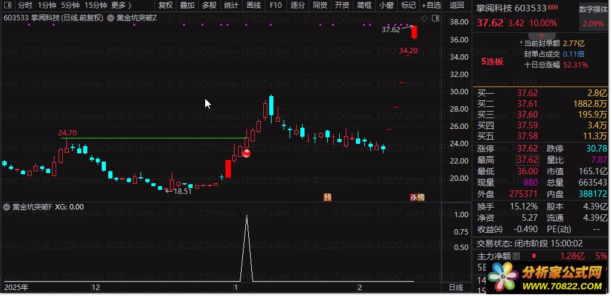Click the 返回 back button
The image size is (612, 296).
click(x=456, y=5)
